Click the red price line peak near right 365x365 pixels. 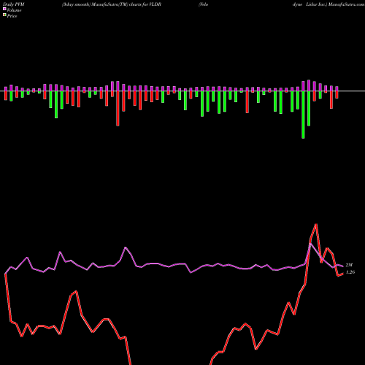pos(316,224)
